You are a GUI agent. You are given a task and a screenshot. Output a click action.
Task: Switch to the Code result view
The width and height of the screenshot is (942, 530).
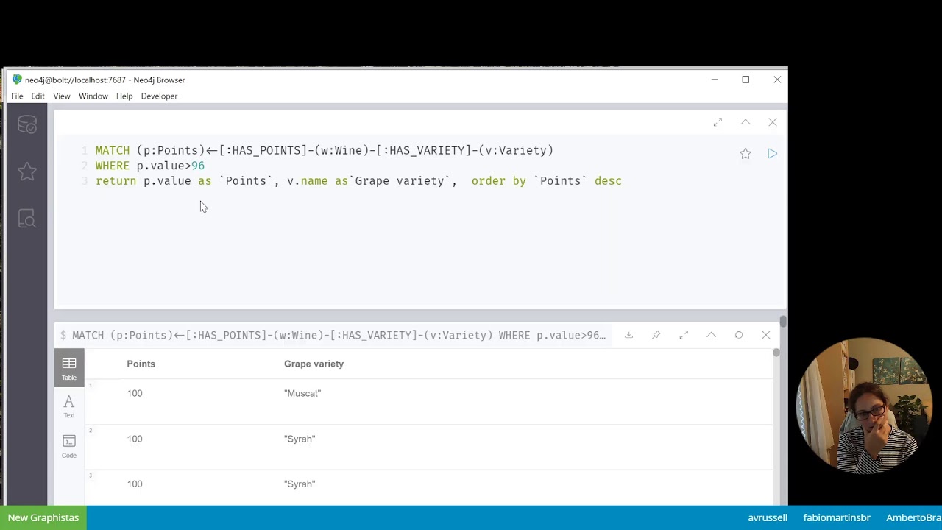pos(69,446)
